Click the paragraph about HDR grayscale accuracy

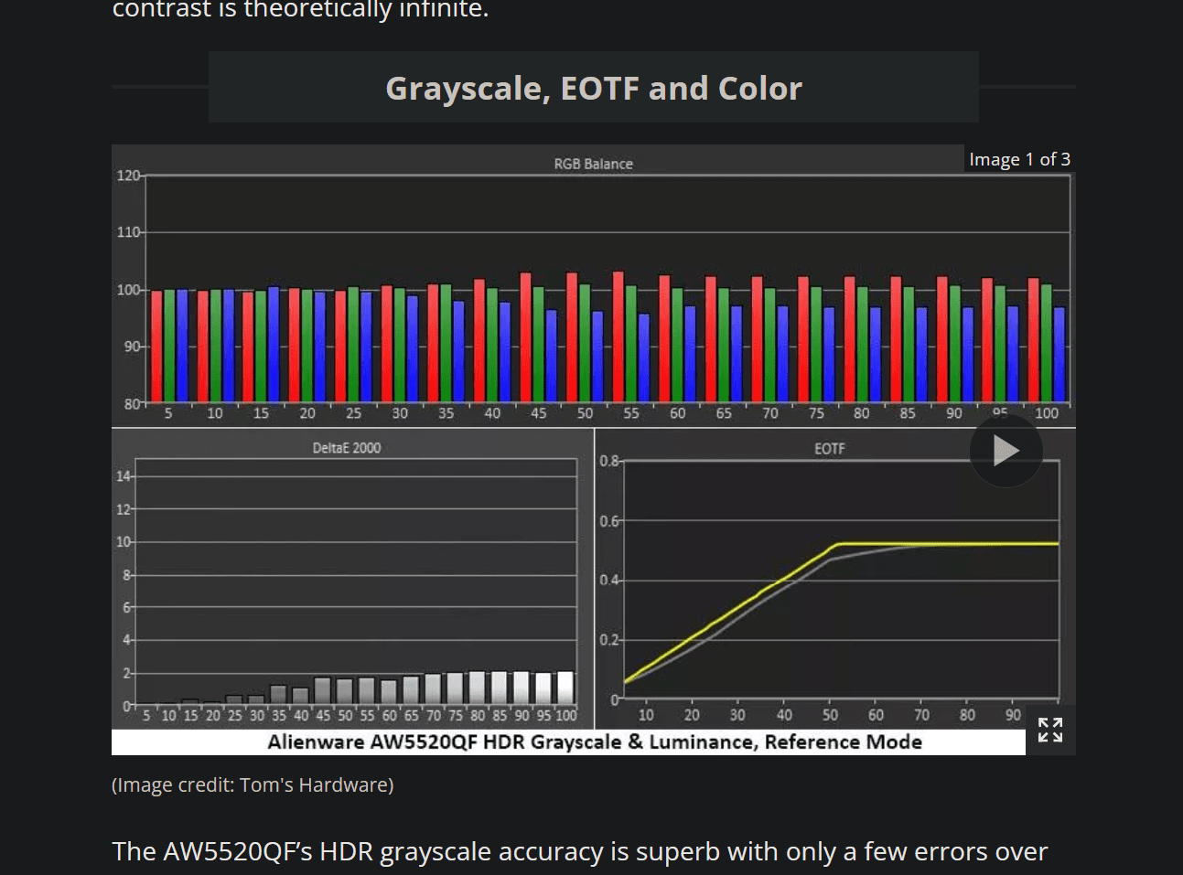pyautogui.click(x=579, y=851)
